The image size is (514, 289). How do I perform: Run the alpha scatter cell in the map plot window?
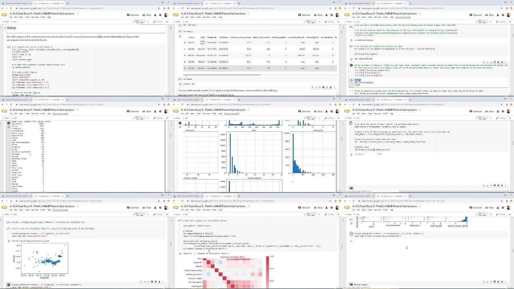(9, 285)
